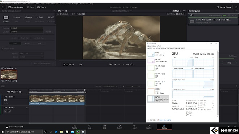Open the Edit page
This screenshot has height=134, width=239.
(x=105, y=127)
